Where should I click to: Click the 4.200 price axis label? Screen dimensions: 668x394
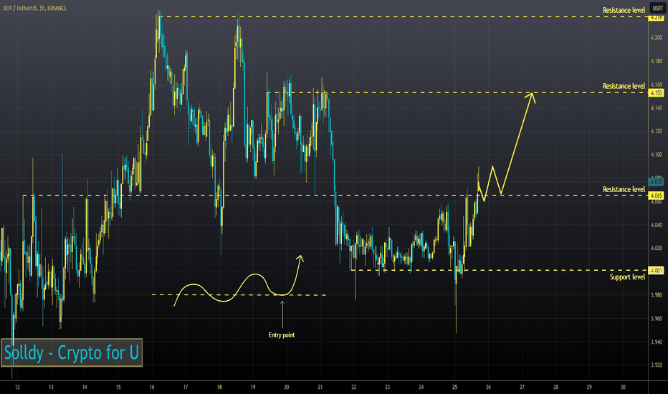click(656, 38)
